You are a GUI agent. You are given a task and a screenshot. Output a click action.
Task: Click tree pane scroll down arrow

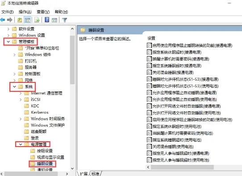72,168
